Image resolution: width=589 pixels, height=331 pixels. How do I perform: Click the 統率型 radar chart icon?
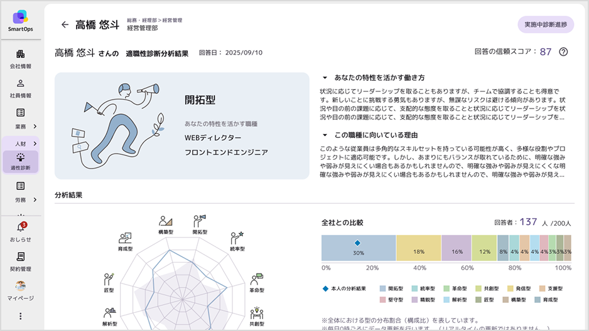[237, 238]
